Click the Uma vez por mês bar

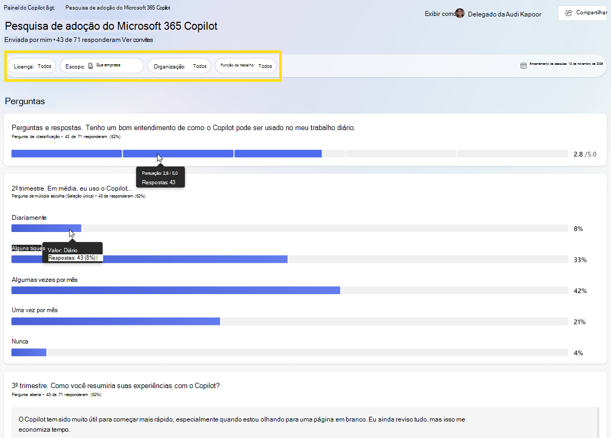289,321
